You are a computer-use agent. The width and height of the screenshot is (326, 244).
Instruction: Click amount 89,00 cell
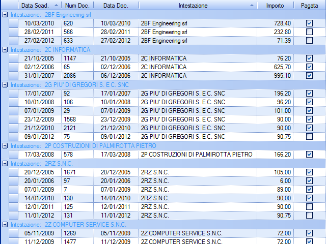pos(275,190)
